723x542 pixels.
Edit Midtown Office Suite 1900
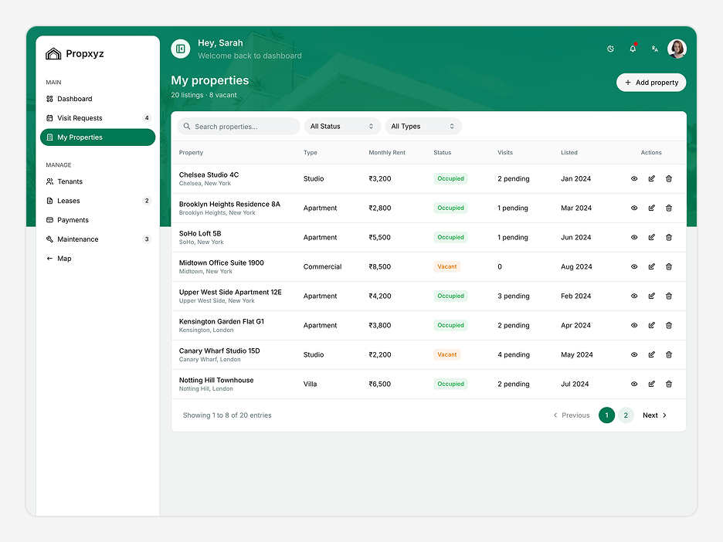(651, 266)
